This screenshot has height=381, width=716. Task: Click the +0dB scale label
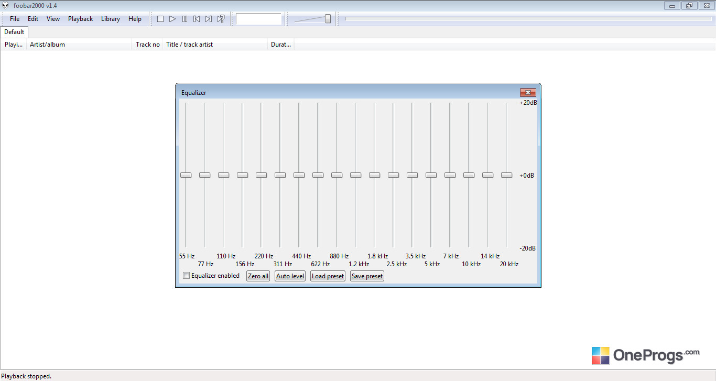(527, 176)
